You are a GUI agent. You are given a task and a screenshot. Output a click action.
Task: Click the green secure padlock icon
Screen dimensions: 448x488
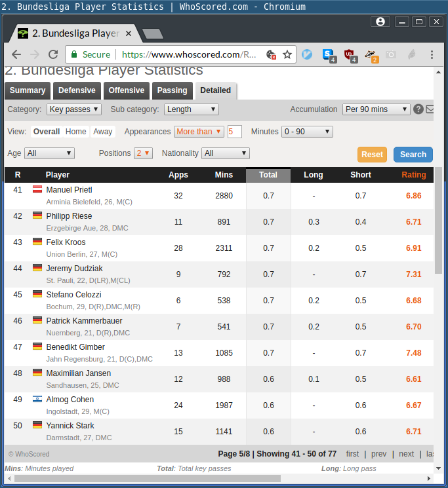pyautogui.click(x=74, y=54)
